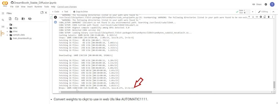Image resolution: width=278 pixels, height=104 pixels.
Task: Click the 'Fetching 16 files: 100% 16/16' line
Action: point(89,85)
